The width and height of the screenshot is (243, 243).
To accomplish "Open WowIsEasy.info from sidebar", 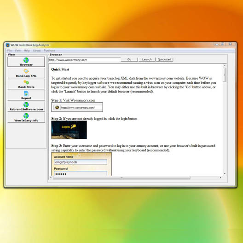I will coord(26,118).
